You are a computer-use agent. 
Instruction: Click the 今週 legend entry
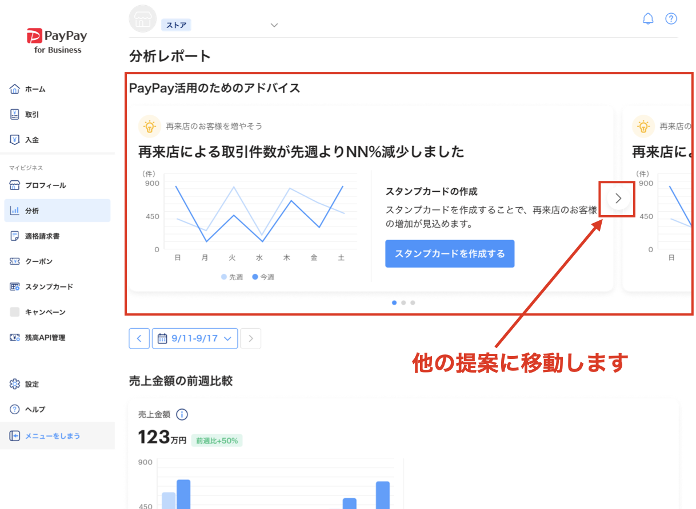pyautogui.click(x=263, y=277)
